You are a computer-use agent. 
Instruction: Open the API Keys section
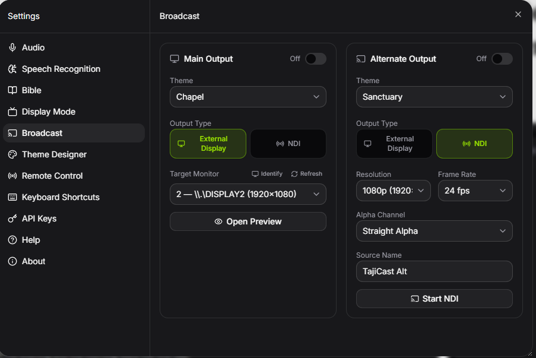coord(74,218)
